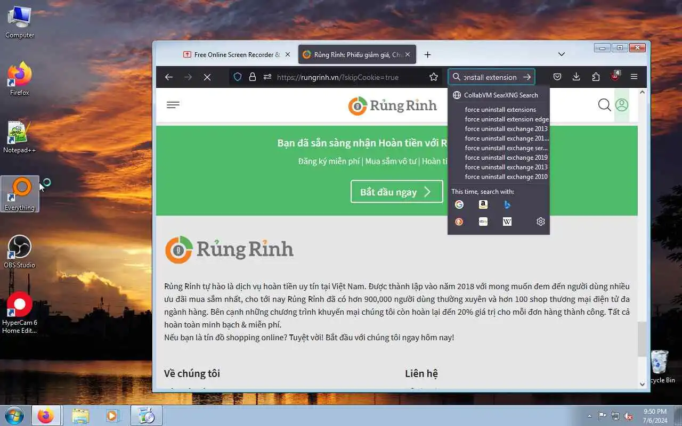Open the tracking protection shield icon

point(238,77)
